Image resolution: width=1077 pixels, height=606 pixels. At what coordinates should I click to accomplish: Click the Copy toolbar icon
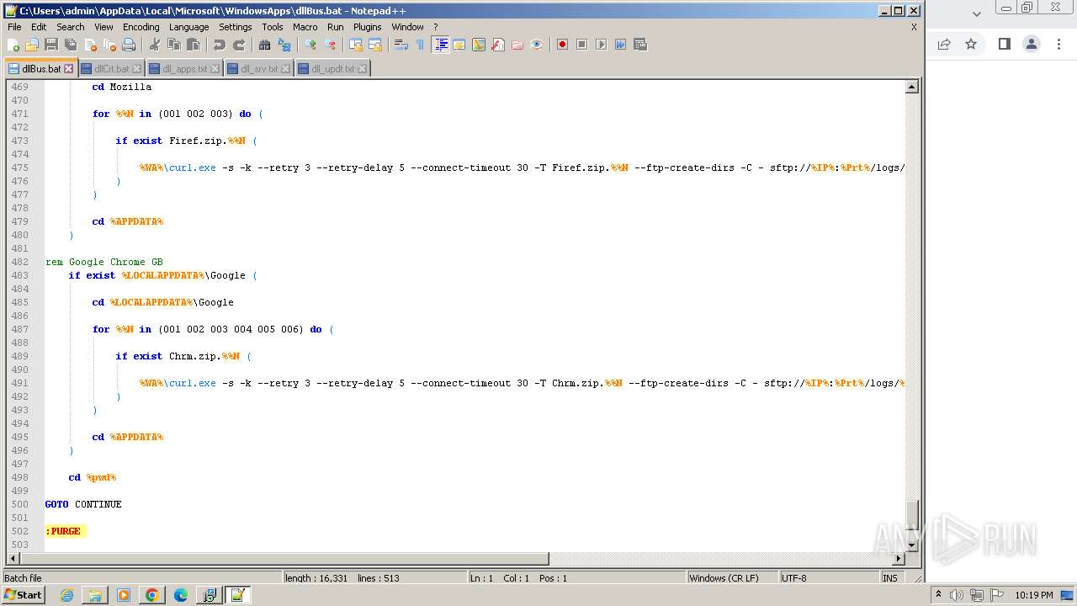pos(174,45)
